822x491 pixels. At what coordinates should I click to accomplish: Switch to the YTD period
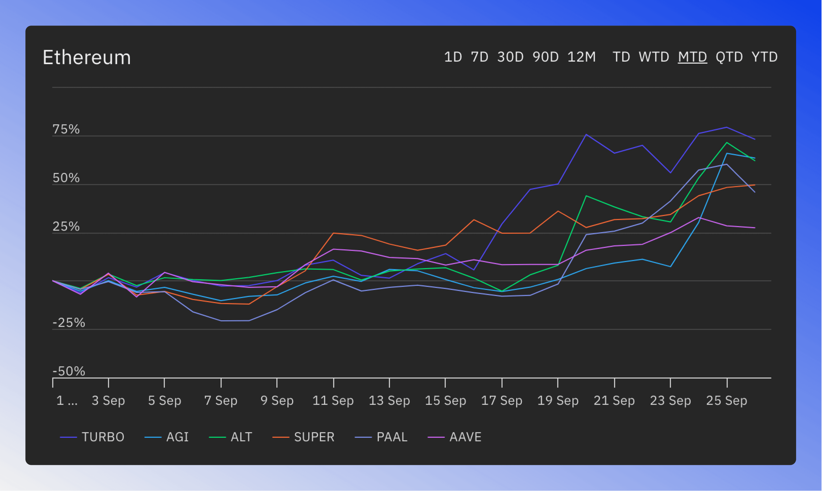point(764,57)
